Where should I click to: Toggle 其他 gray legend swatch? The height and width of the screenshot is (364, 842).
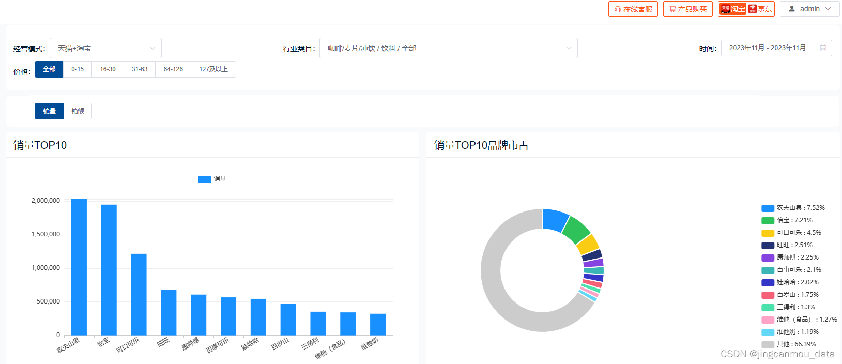[768, 344]
